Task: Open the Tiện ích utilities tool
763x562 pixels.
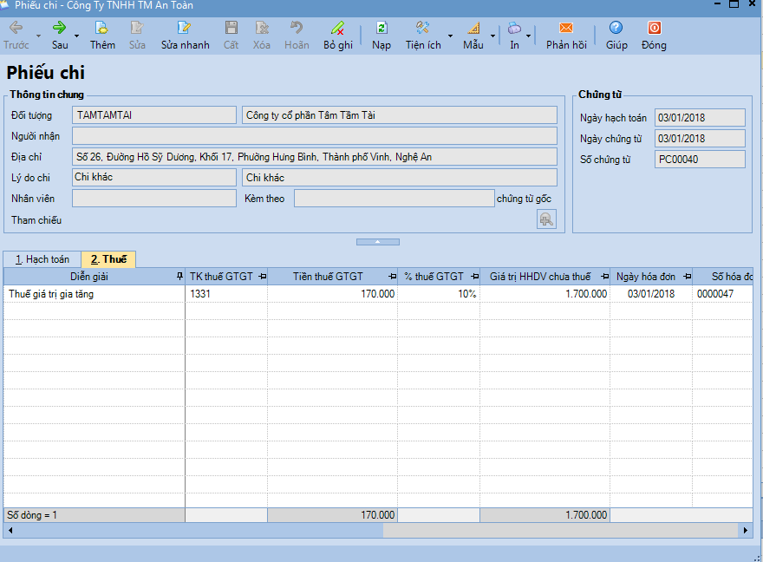Action: point(423,36)
